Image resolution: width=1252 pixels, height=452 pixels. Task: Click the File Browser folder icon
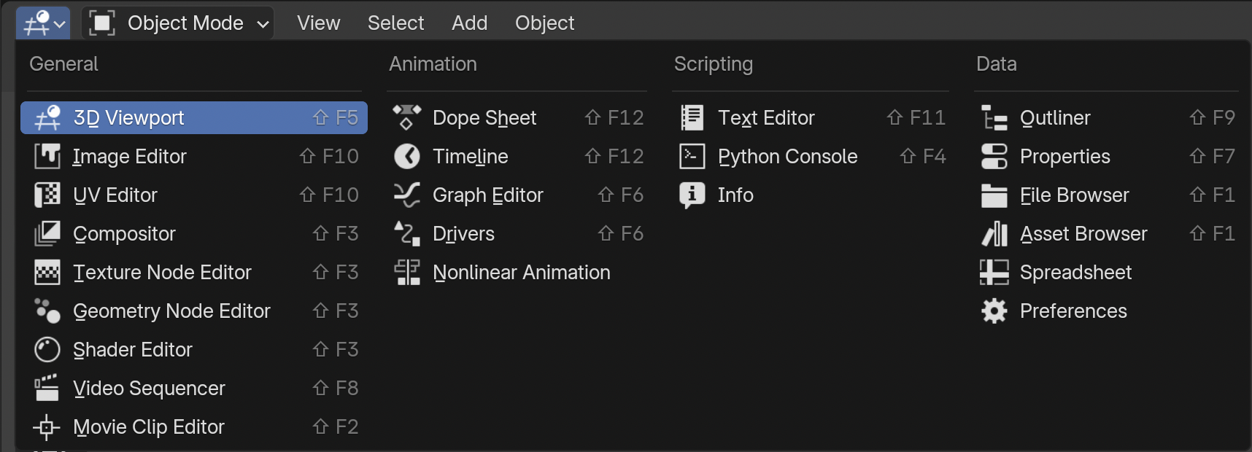point(994,195)
